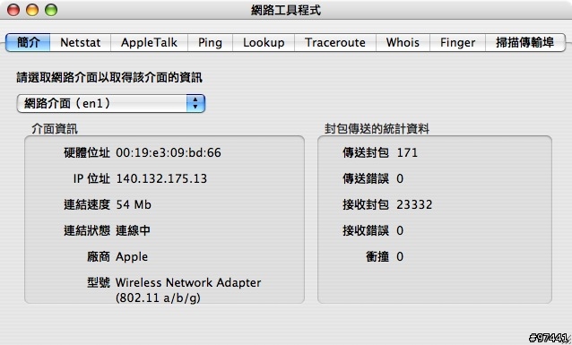The height and width of the screenshot is (345, 572).
Task: Minimize window with yellow button
Action: pos(32,10)
